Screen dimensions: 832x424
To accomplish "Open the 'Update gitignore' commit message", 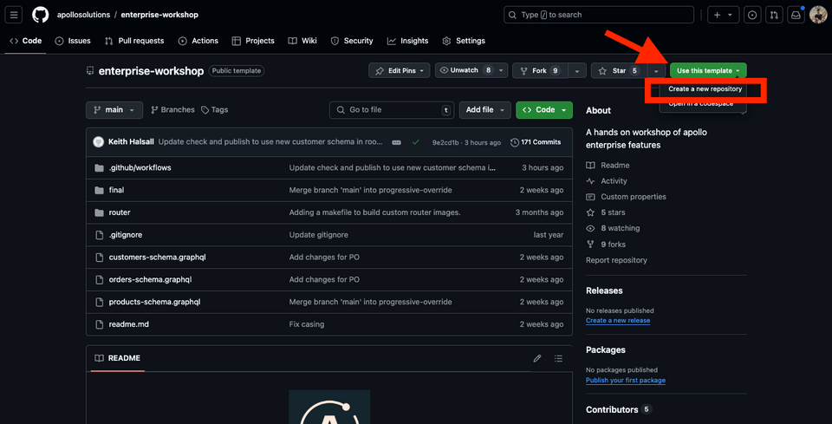I will coord(318,235).
